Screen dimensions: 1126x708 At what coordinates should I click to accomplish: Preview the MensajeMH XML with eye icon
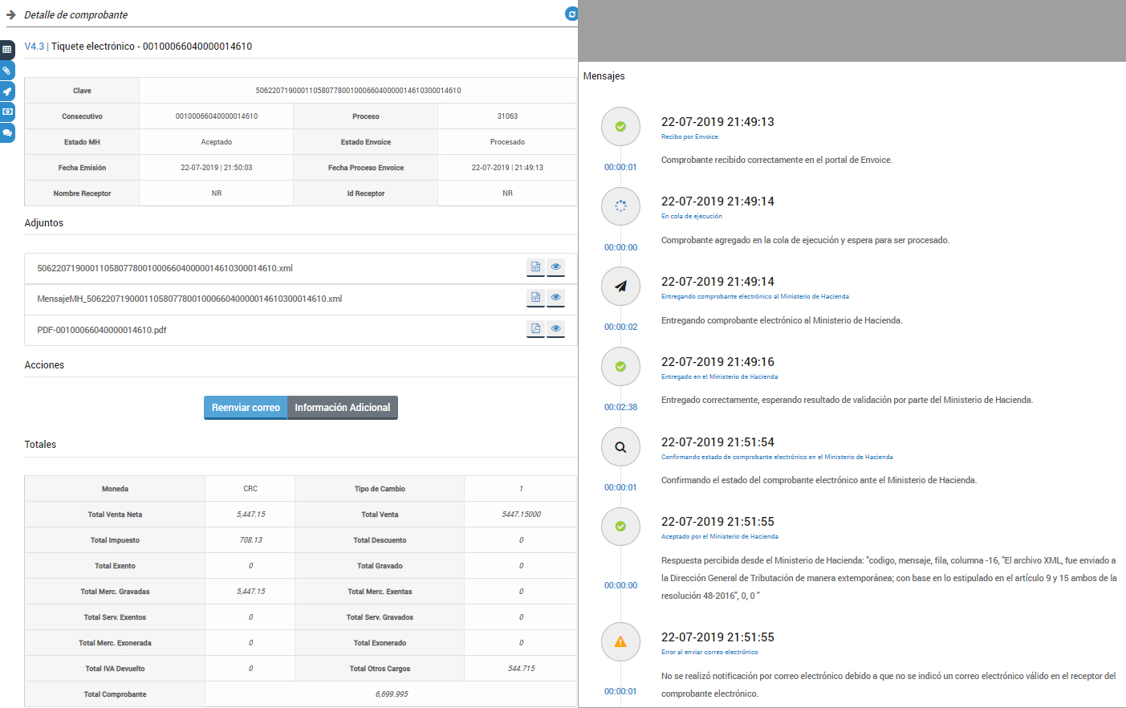[555, 298]
